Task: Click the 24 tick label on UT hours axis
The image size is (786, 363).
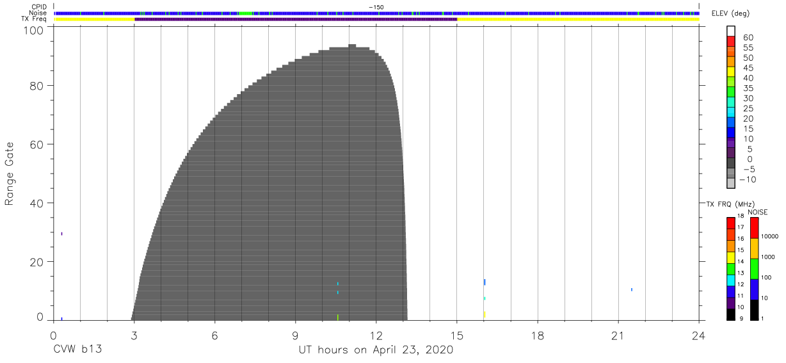Action: [698, 336]
